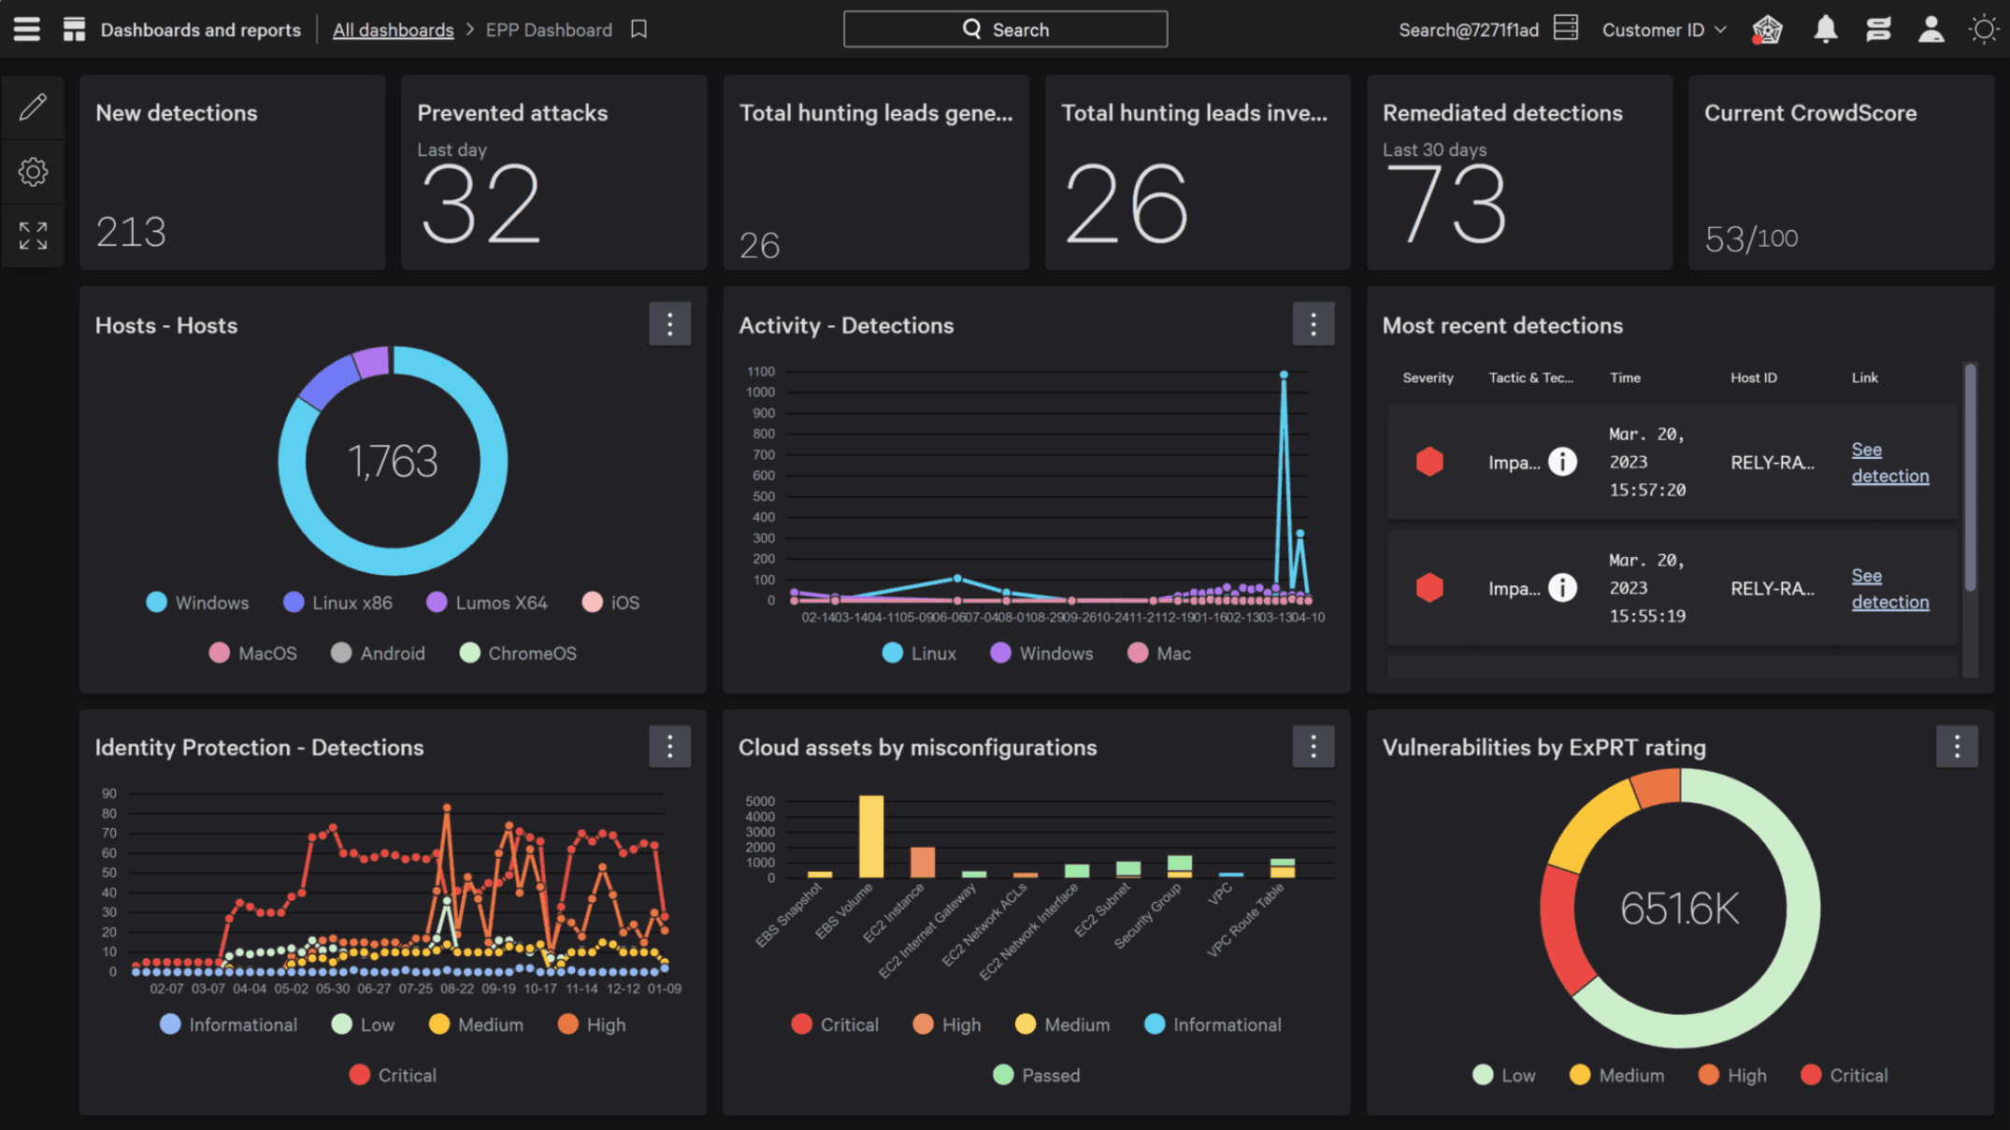Open the user profile icon
This screenshot has height=1130, width=2010.
1931,29
